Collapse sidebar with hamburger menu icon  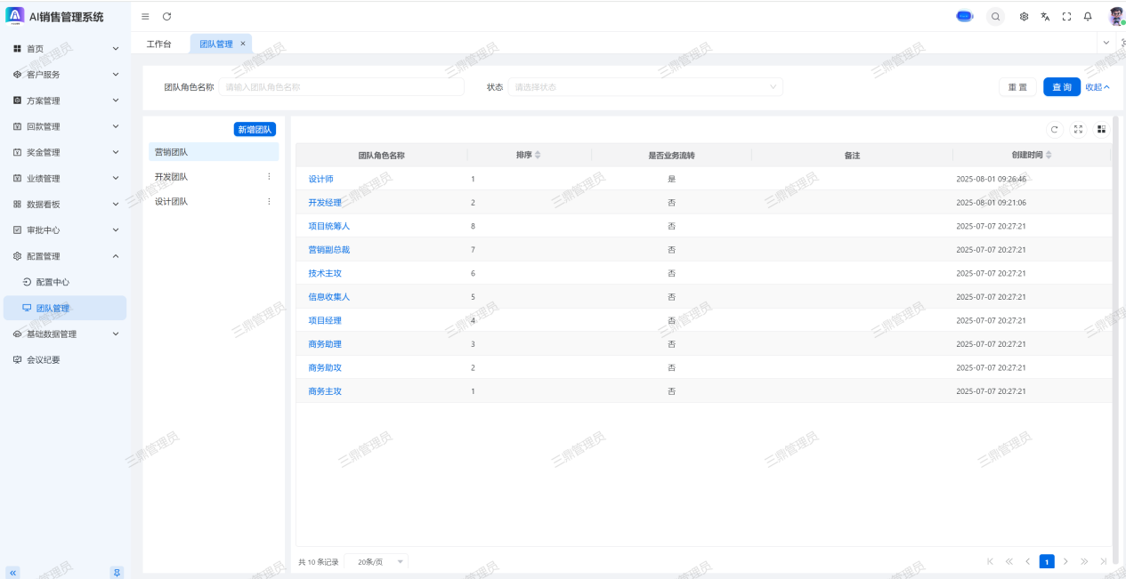(145, 17)
